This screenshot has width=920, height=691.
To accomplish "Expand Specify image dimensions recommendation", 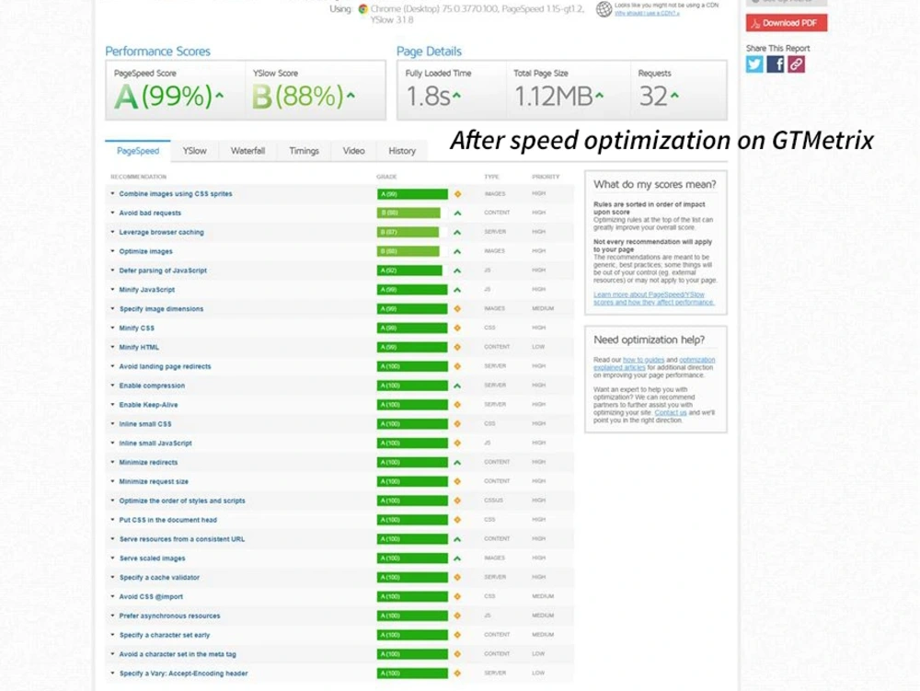I will click(161, 309).
